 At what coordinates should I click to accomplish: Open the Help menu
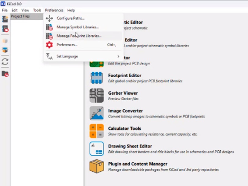[71, 10]
